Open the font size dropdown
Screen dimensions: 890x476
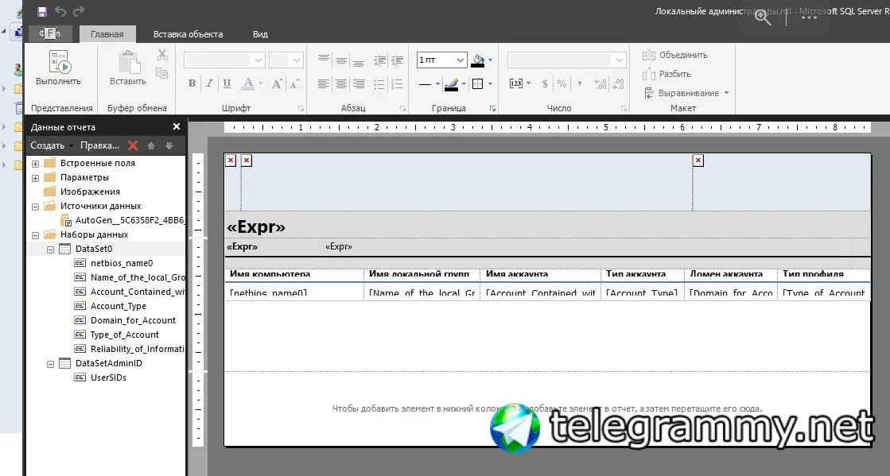pos(297,60)
